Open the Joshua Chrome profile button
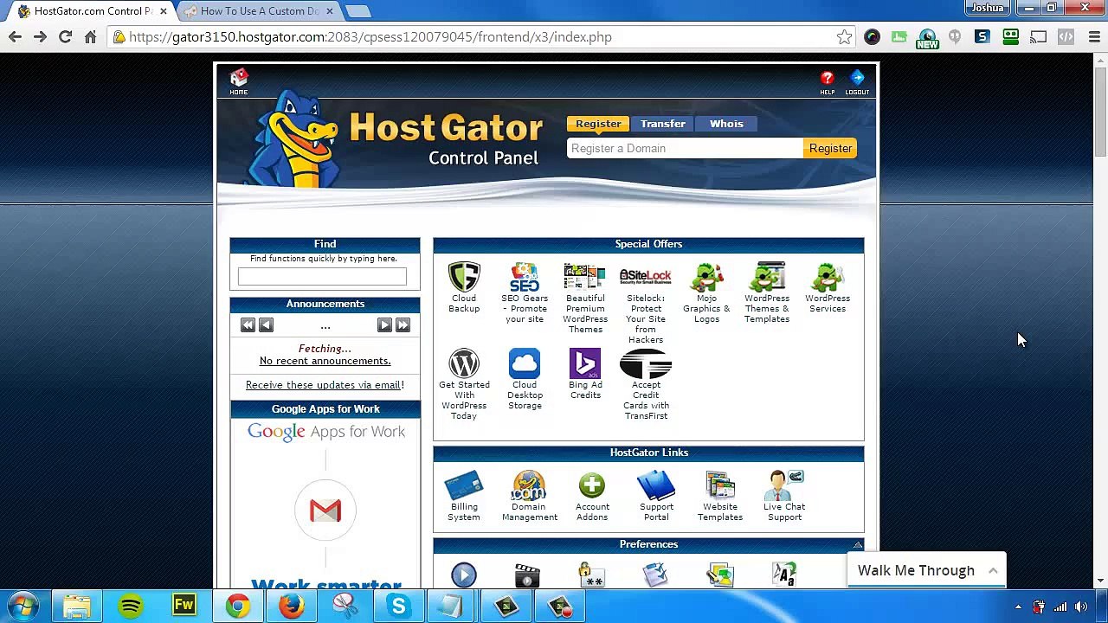Viewport: 1108px width, 623px height. point(988,8)
